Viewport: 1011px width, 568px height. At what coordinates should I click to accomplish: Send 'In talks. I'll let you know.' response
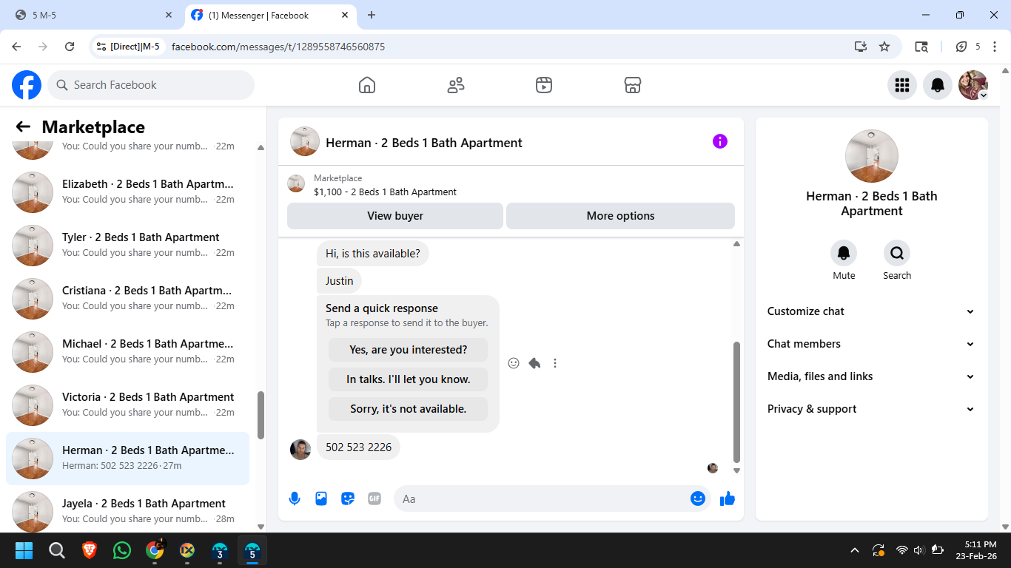[x=409, y=379]
